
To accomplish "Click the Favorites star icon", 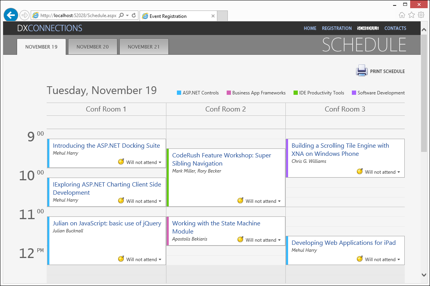I will coord(411,15).
